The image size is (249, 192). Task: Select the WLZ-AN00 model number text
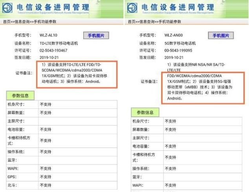[x=173, y=36]
